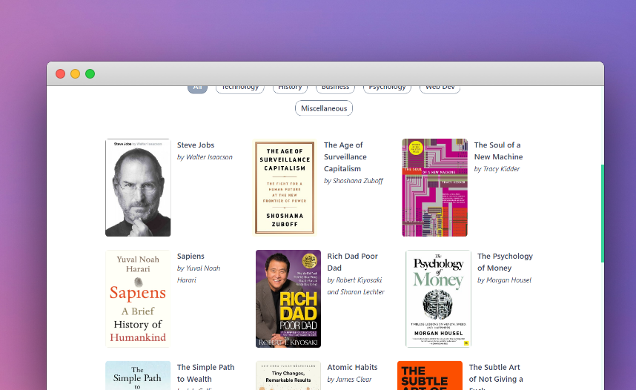
Task: Click the green maximize window button
Action: pos(90,74)
